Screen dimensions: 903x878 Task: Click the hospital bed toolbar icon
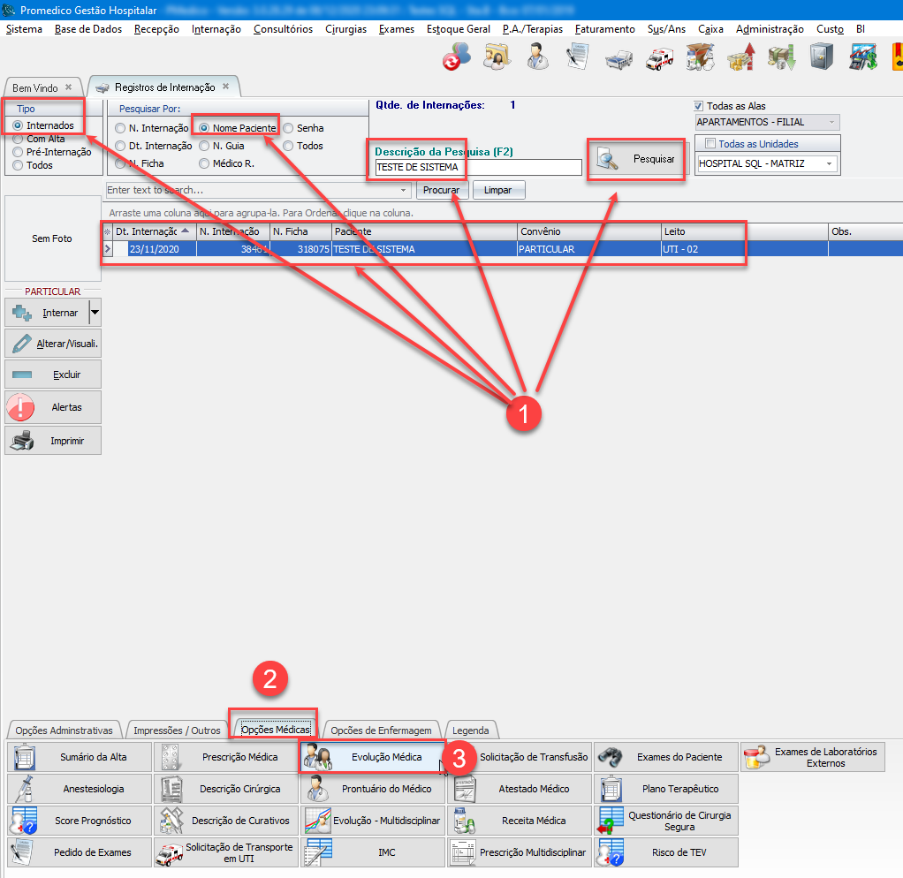click(x=618, y=58)
